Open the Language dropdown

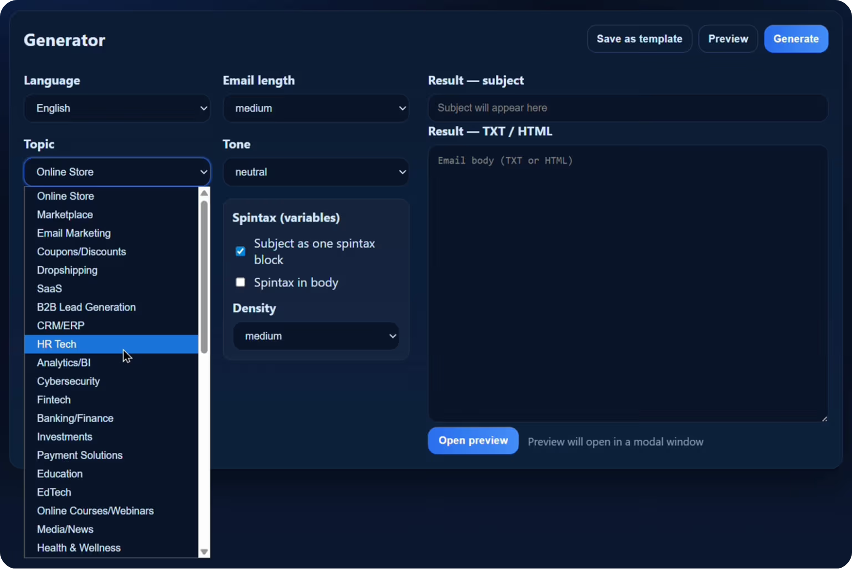pos(117,108)
